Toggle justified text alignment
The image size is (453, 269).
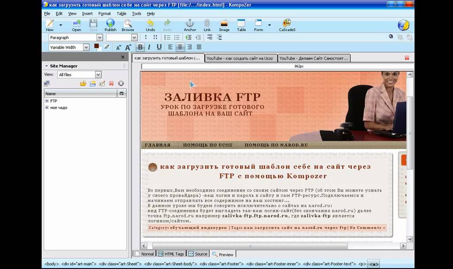199,47
